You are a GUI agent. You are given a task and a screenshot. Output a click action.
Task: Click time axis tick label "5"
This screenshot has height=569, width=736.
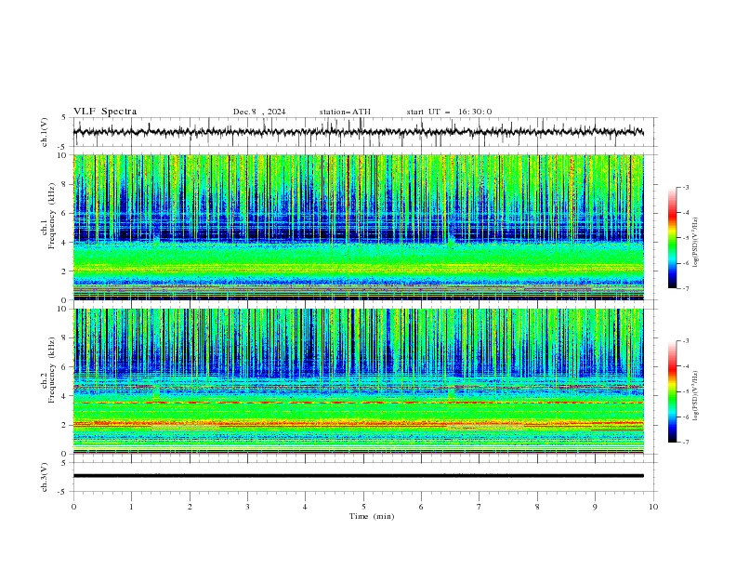[363, 507]
